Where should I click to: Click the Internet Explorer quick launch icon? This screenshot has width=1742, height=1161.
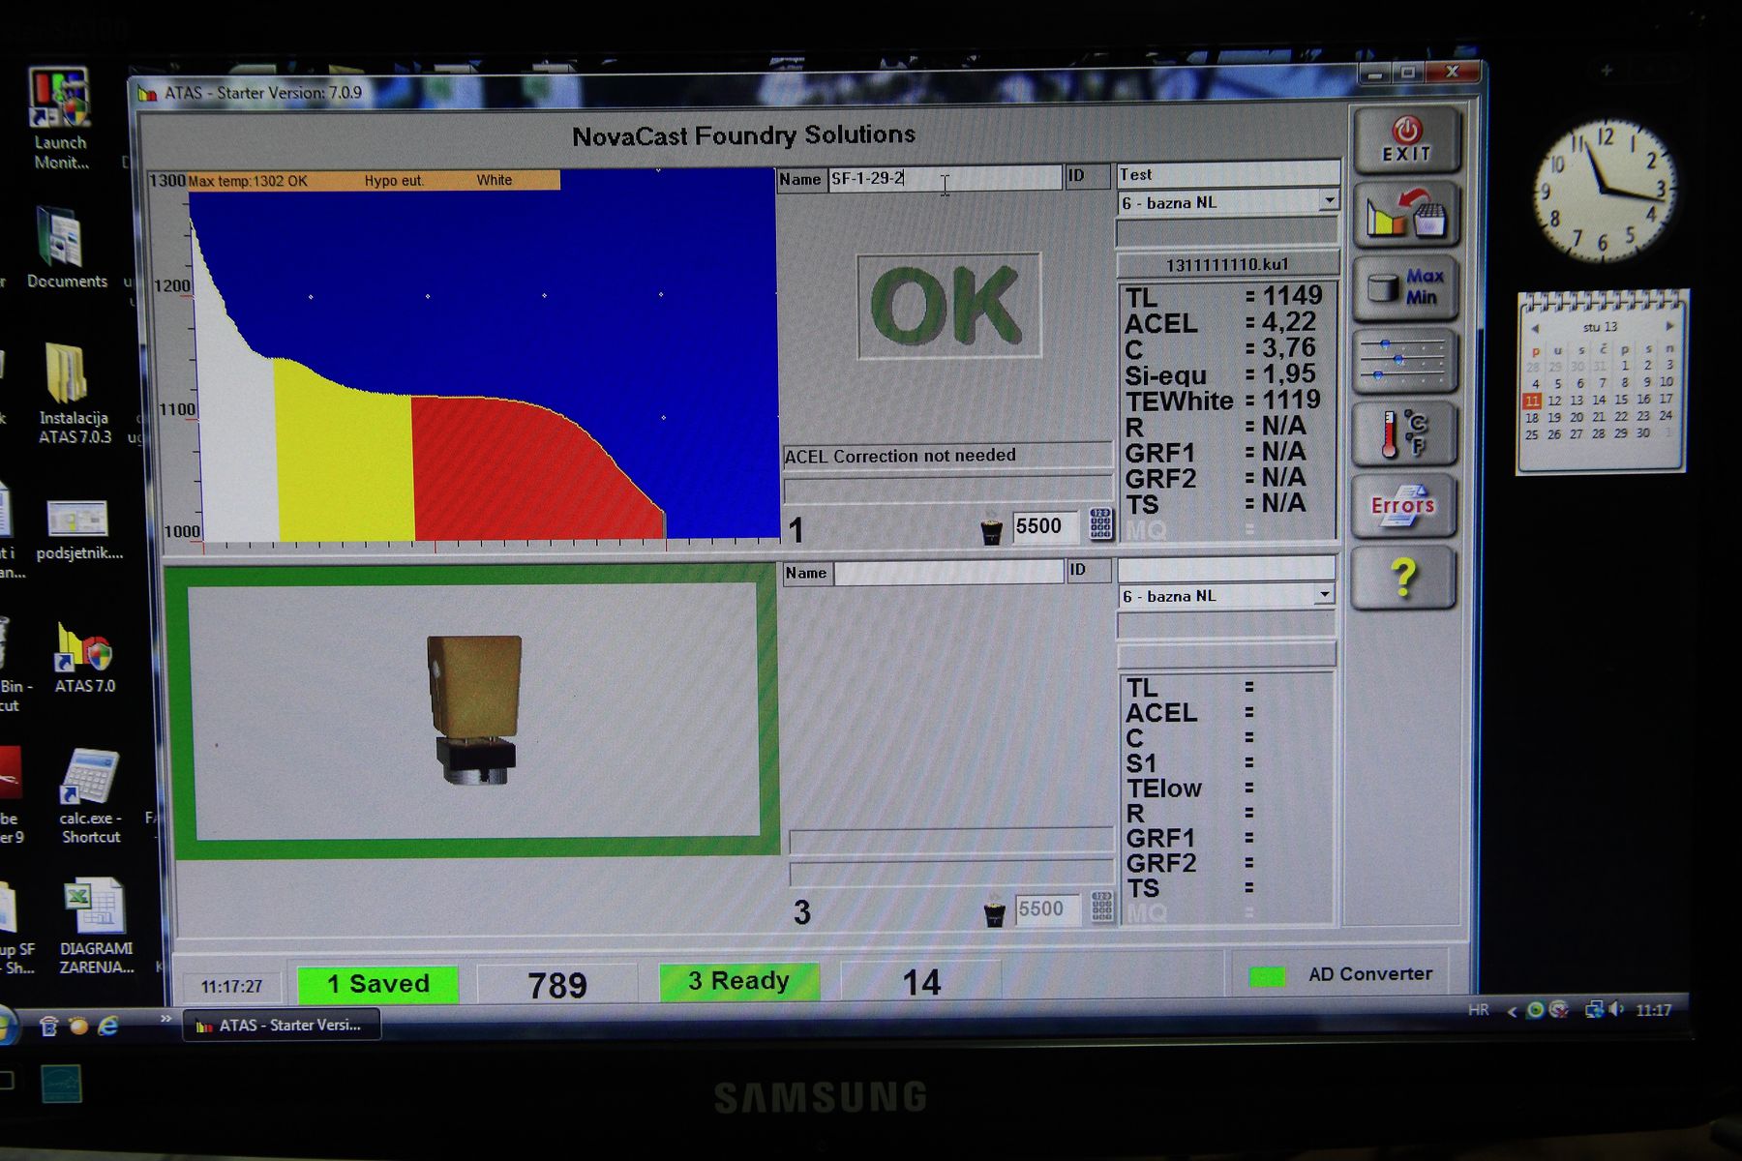tap(108, 1026)
